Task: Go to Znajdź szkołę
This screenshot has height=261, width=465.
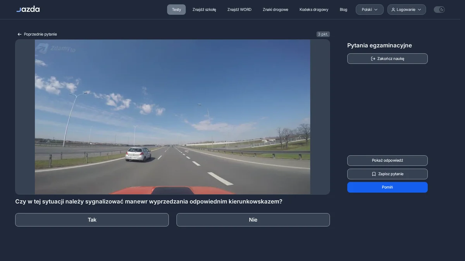Action: 204,10
